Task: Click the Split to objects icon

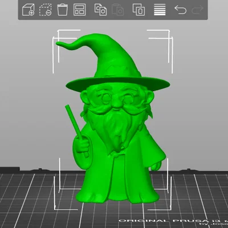Action: click(139, 10)
